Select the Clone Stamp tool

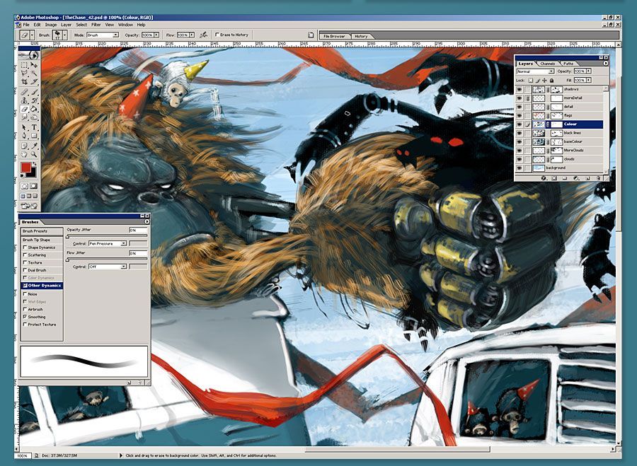tap(24, 100)
